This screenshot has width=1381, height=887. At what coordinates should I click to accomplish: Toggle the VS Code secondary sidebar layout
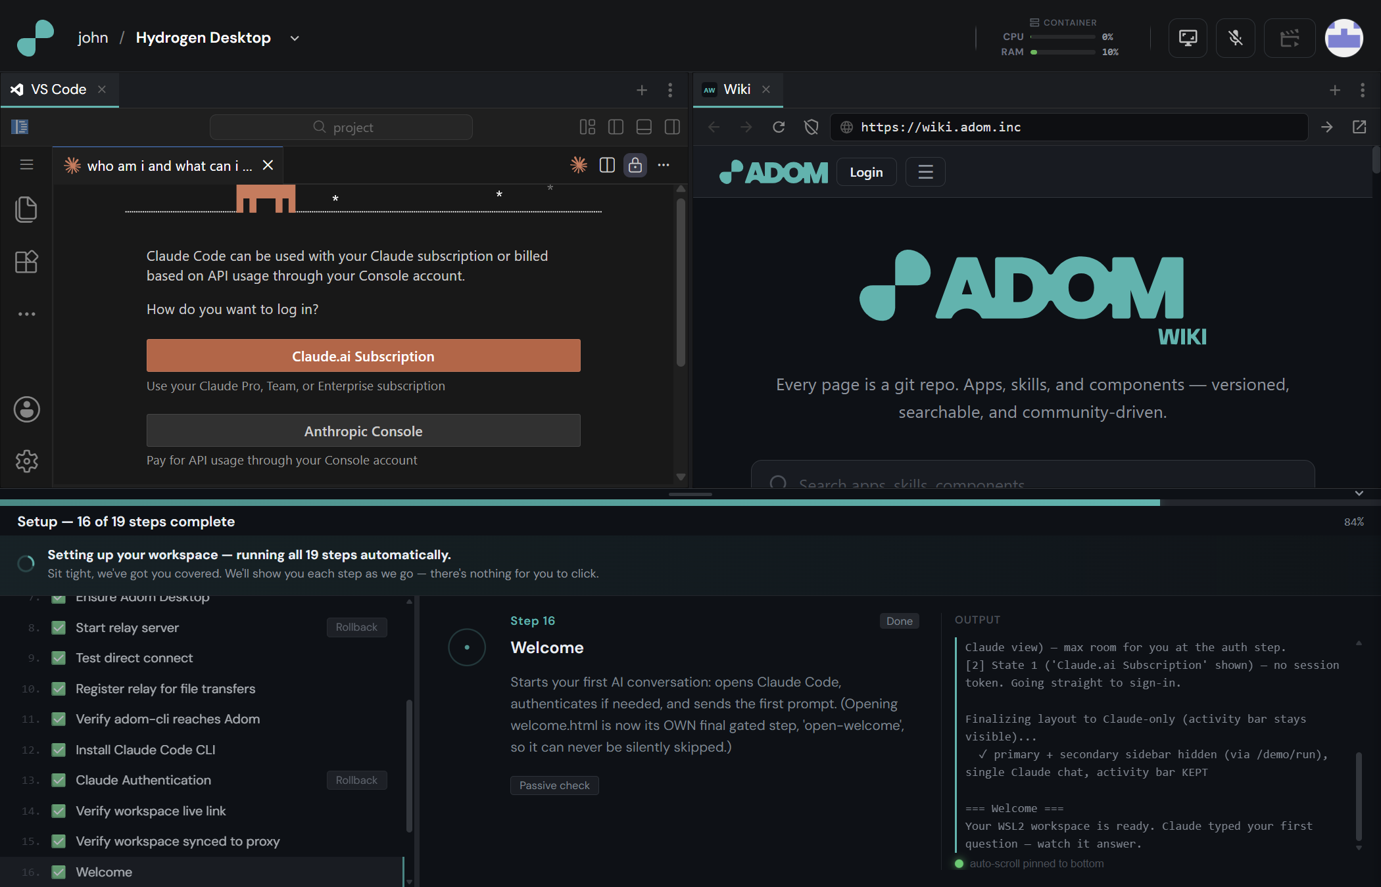pos(672,127)
